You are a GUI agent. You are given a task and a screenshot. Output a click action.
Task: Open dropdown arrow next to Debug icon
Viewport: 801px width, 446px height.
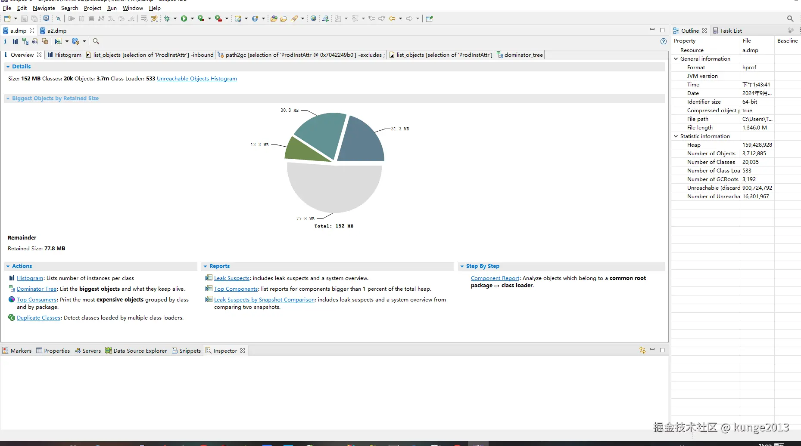(175, 18)
